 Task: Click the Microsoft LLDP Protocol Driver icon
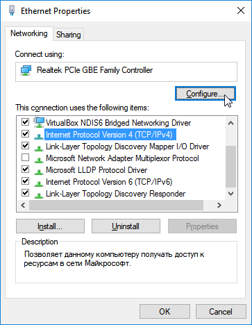tap(39, 172)
